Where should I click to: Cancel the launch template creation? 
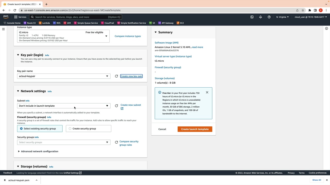(x=162, y=129)
